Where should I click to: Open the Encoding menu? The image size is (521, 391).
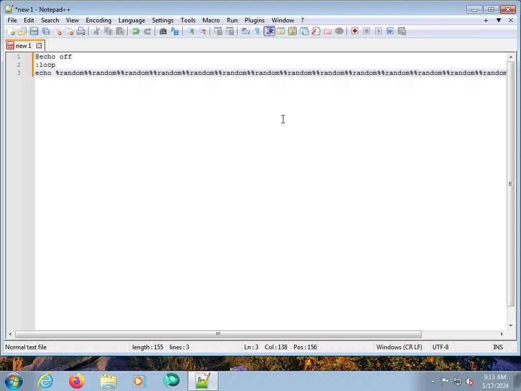(98, 20)
